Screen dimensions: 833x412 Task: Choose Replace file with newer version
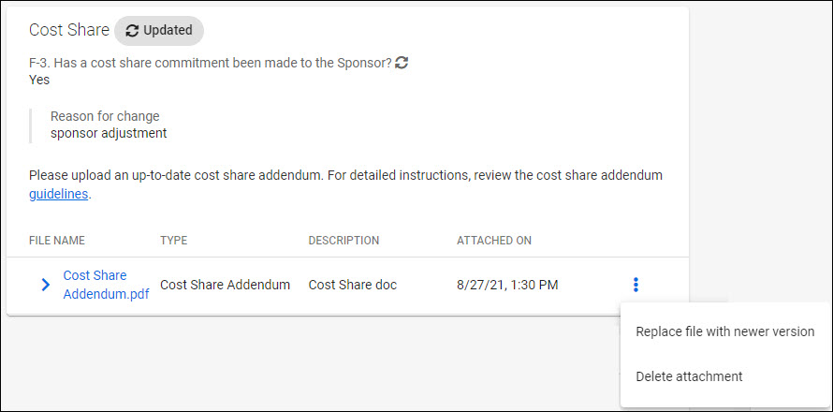click(x=724, y=331)
